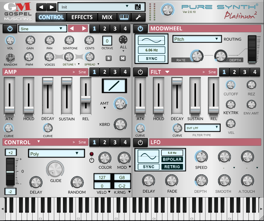This screenshot has height=221, width=264.
Task: Click the KBRD knob
Action: (120, 124)
